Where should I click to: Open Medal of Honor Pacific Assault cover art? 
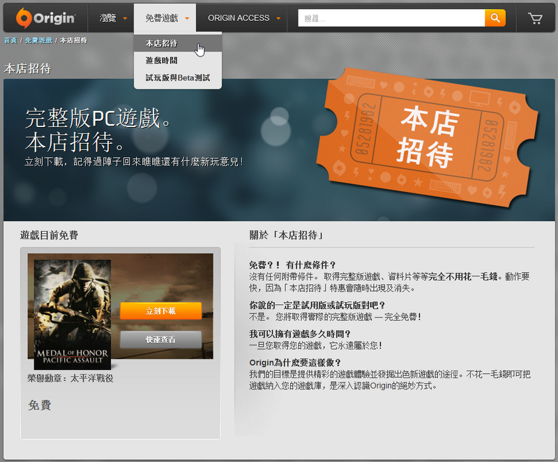[x=73, y=314]
